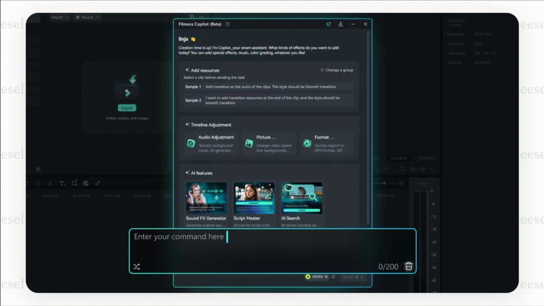Open the Script Master thumbnail

click(x=254, y=198)
